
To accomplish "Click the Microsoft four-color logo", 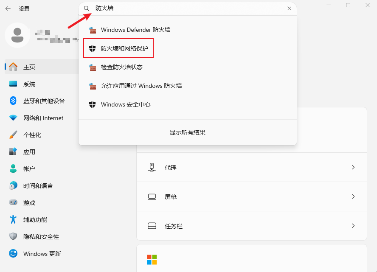I will click(x=152, y=260).
